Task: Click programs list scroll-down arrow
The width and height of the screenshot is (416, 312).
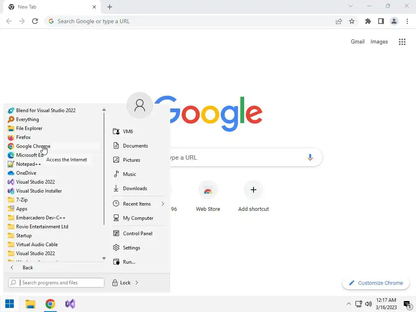Action: point(104,258)
